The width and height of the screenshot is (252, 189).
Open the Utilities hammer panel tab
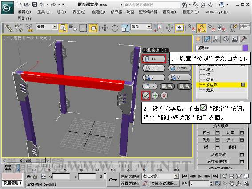click(244, 39)
